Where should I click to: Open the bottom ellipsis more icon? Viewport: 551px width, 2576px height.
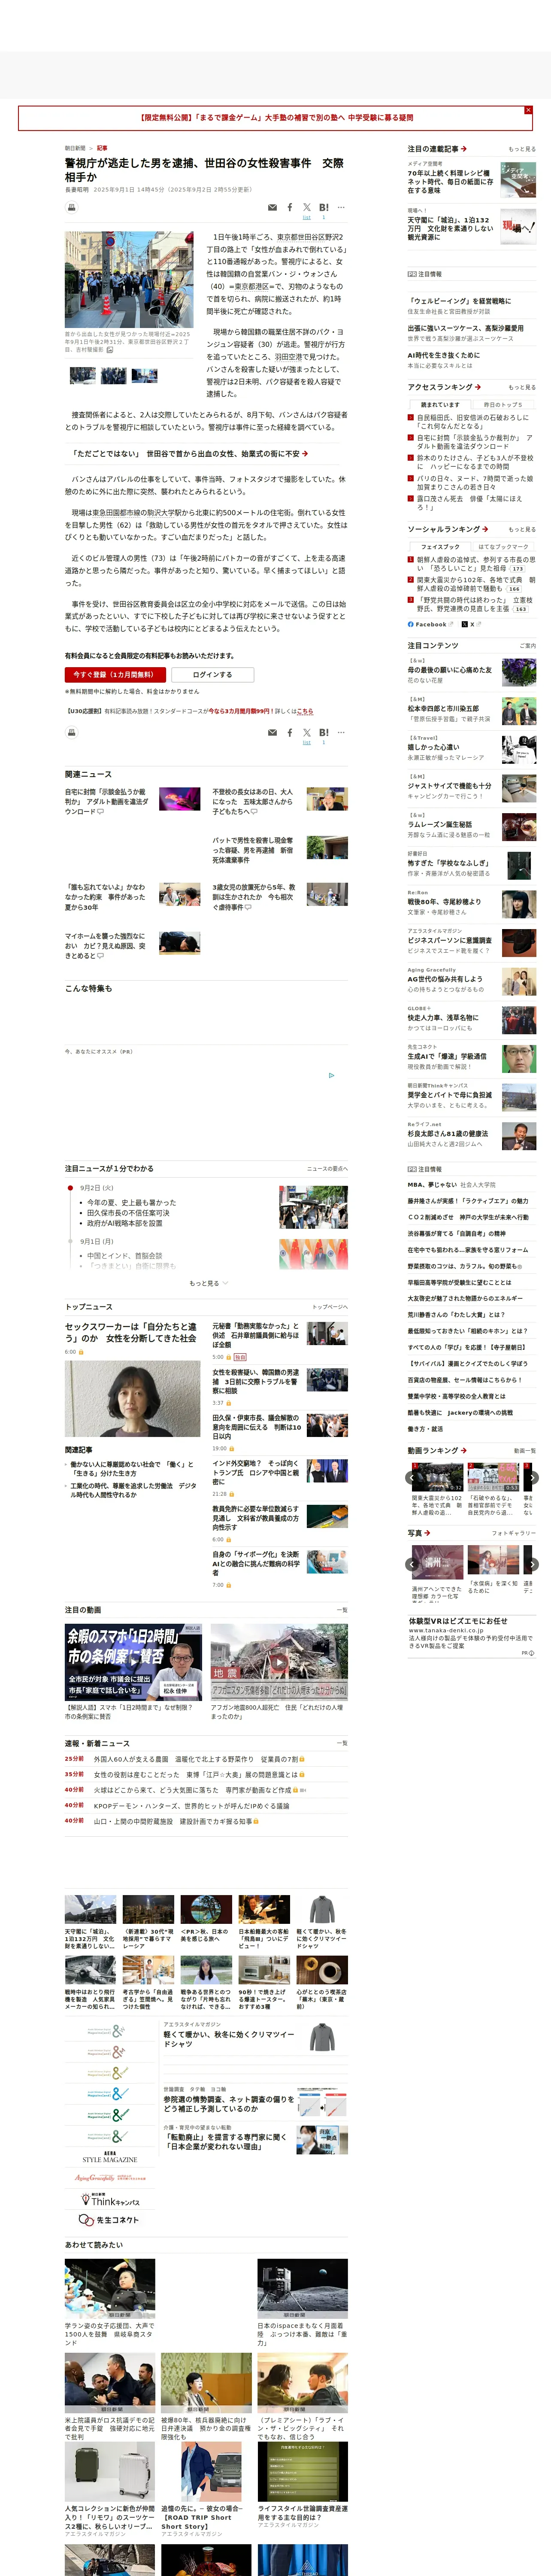pyautogui.click(x=341, y=733)
